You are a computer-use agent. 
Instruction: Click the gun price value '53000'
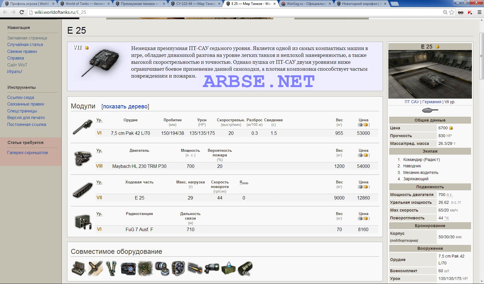[x=363, y=133]
